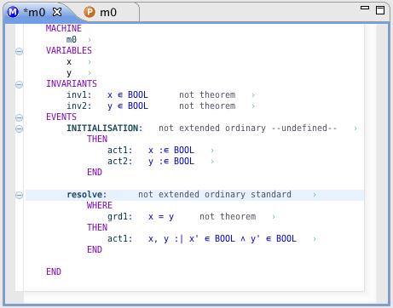Click the comment arrow next to variable x
This screenshot has height=308, width=393.
90,62
